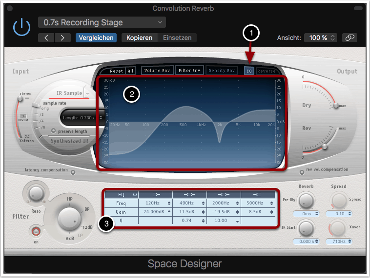Click the Spread knob
This screenshot has width=370, height=278.
(339, 201)
